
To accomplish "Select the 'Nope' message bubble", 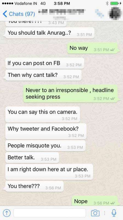I will pyautogui.click(x=95, y=201).
